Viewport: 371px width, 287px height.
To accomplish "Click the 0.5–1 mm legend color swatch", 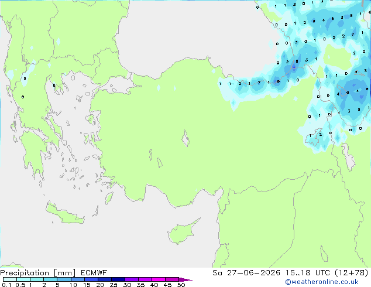I will [x=23, y=279].
